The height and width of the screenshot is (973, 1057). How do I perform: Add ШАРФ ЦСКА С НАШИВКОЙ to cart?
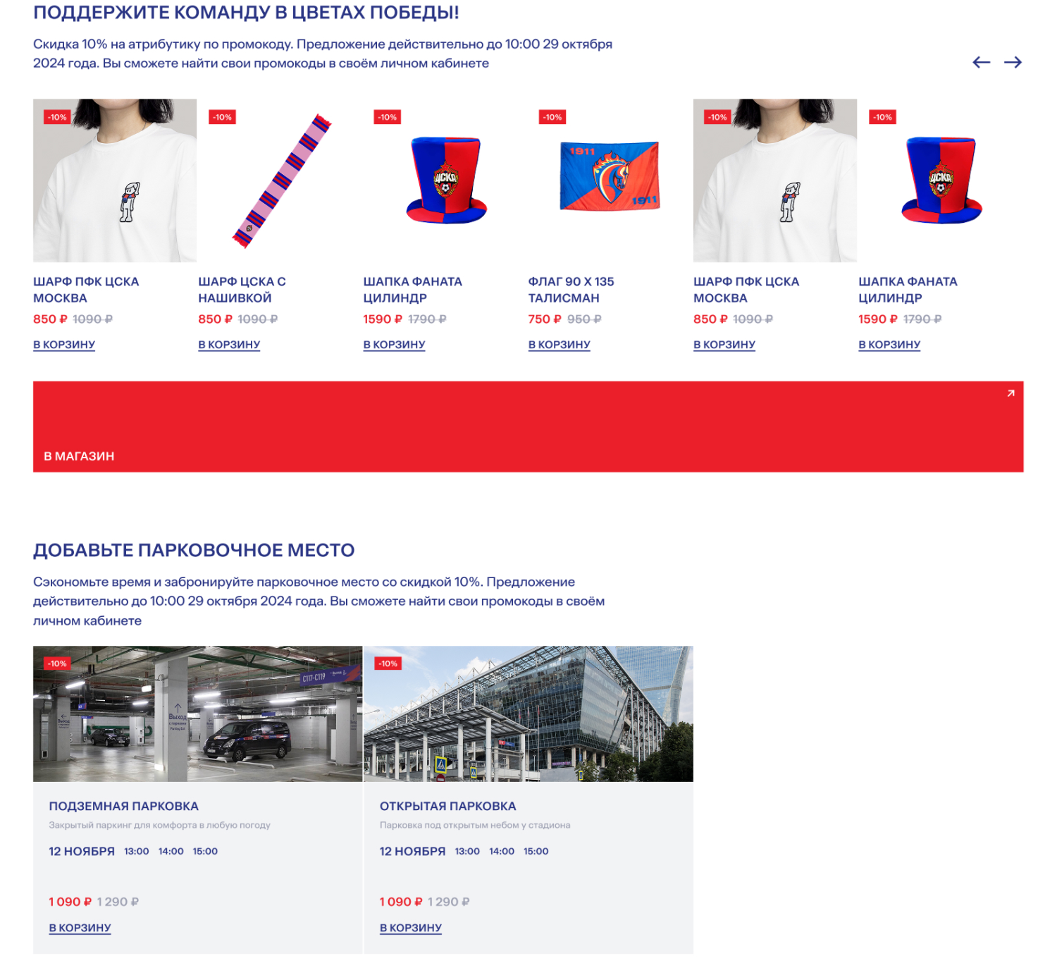(229, 345)
